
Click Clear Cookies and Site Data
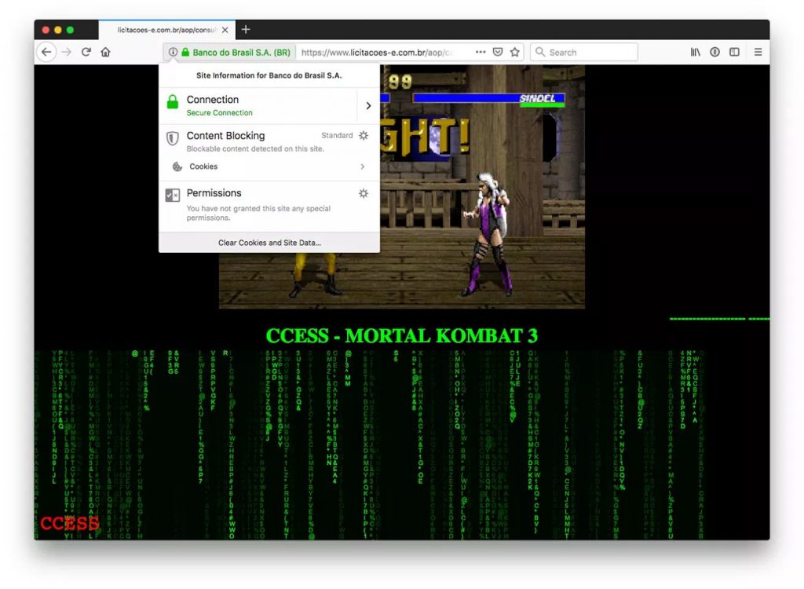[x=269, y=243]
